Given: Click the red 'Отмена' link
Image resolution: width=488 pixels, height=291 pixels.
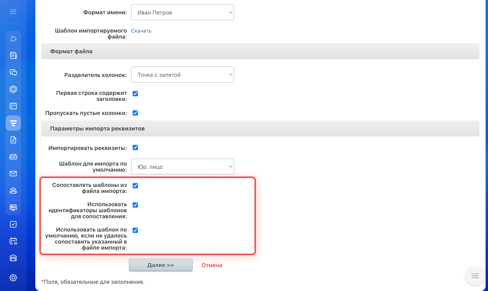Looking at the screenshot, I should click(212, 265).
